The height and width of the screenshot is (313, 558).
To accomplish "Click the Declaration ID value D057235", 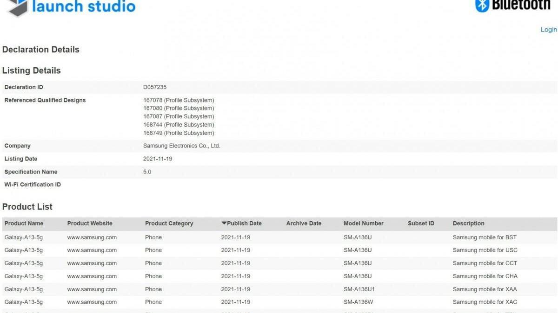I will coord(155,87).
